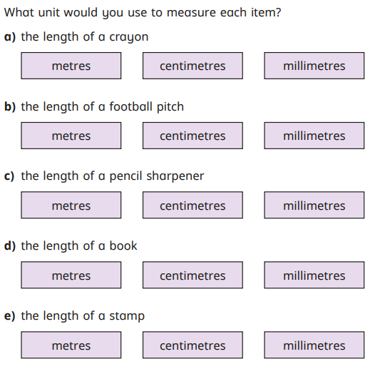Click the stamp question text in part e
The height and width of the screenshot is (369, 375).
point(83,316)
